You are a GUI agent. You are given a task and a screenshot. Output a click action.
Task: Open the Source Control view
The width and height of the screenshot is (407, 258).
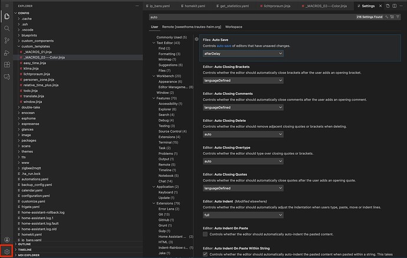pyautogui.click(x=6, y=41)
